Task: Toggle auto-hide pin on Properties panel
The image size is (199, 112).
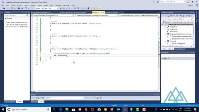Action: 191,53
